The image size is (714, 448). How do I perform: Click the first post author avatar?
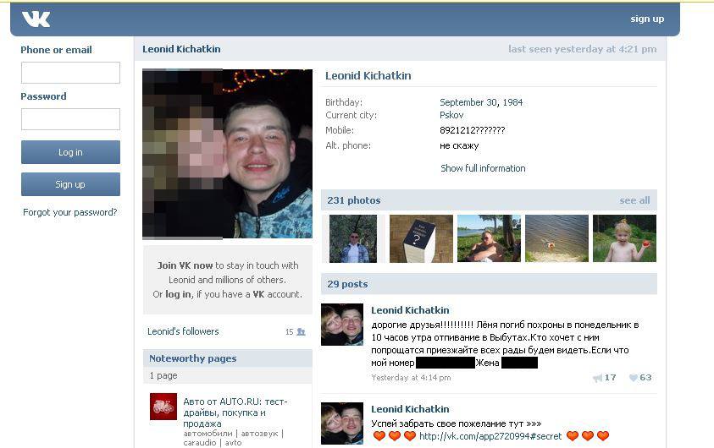tap(342, 325)
